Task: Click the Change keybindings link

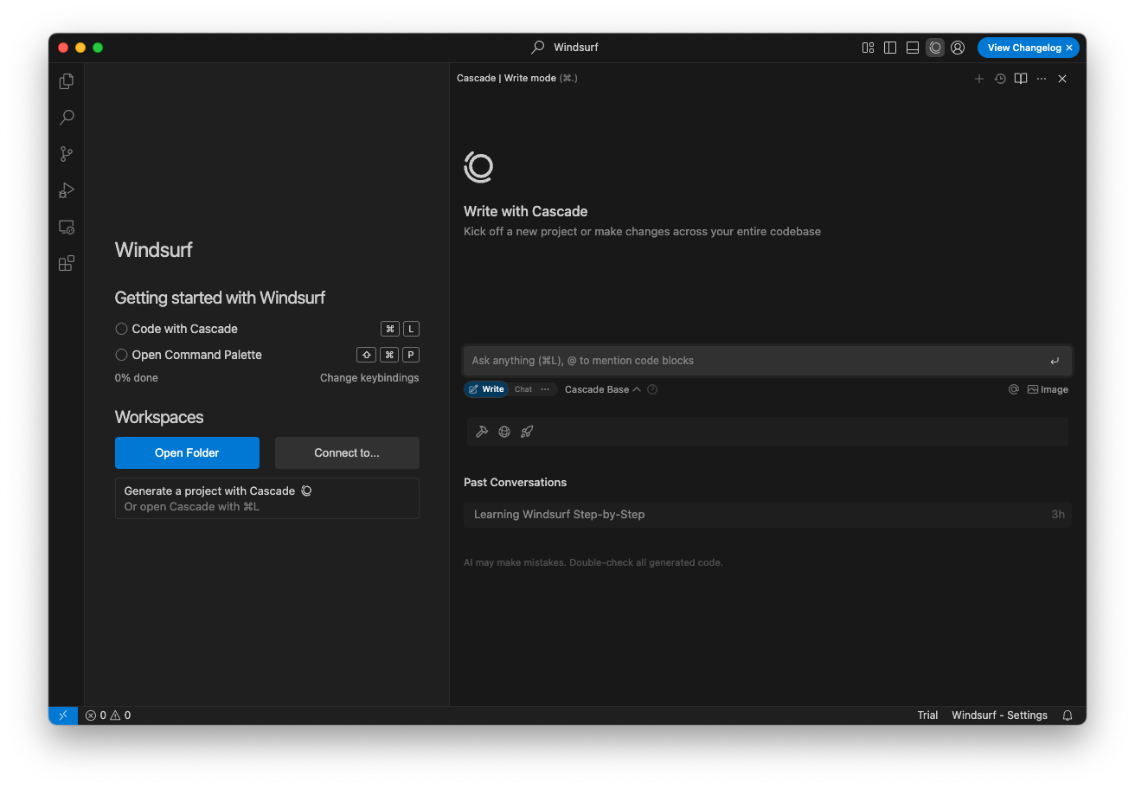Action: click(369, 378)
